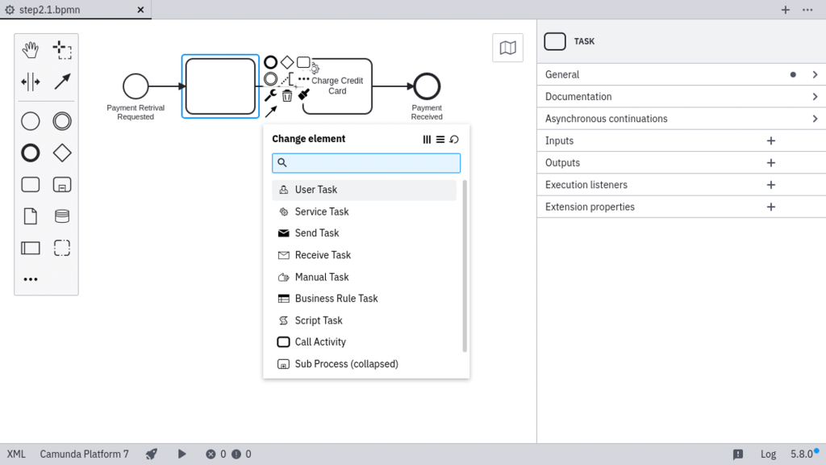Choose Send Task in the change menu
The image size is (826, 465).
point(364,233)
